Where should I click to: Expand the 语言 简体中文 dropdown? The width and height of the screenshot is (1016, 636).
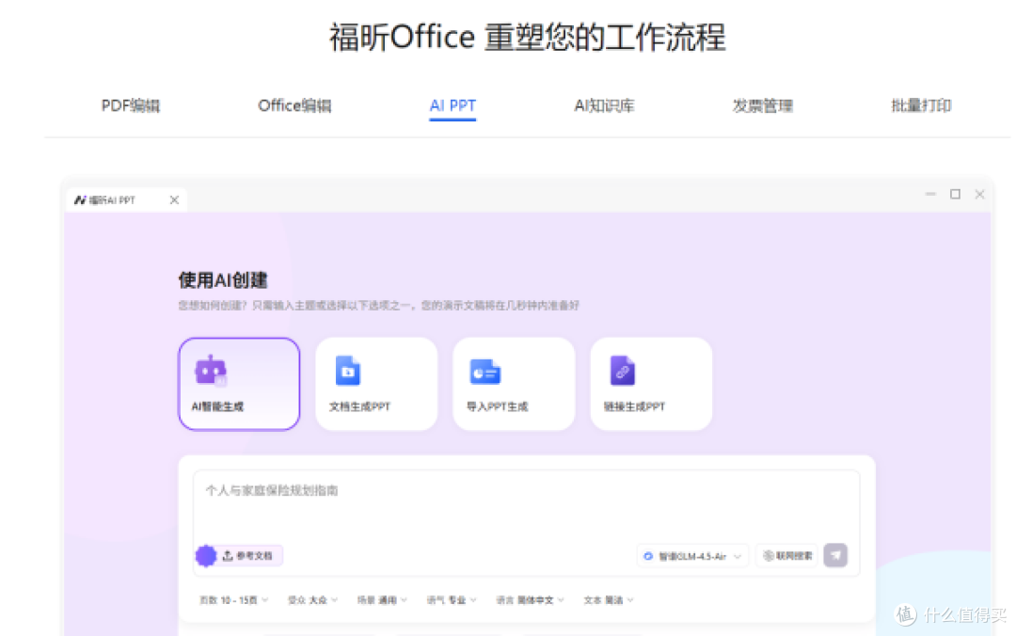click(x=530, y=600)
